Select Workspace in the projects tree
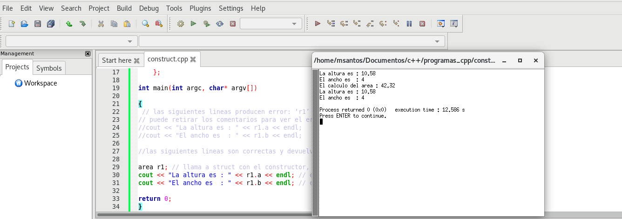622x219 pixels. click(x=40, y=83)
